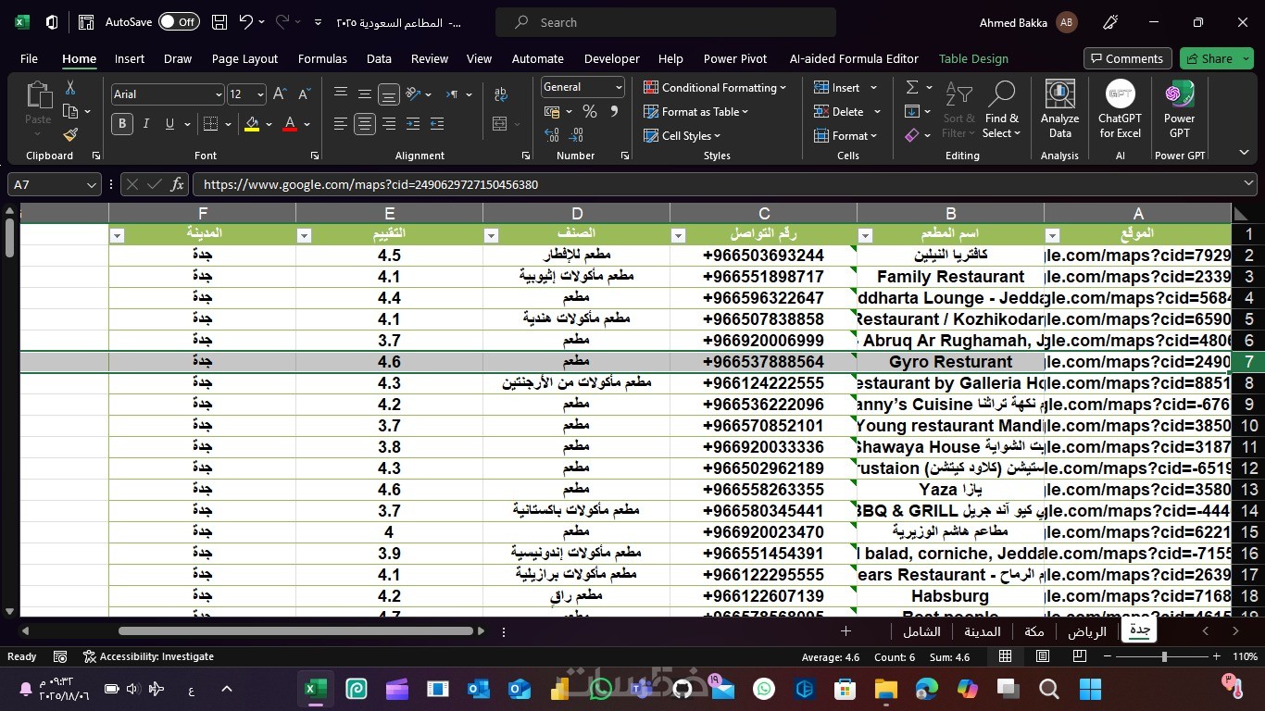Switch to the مكة sheet tab
The image size is (1265, 711).
1034,631
